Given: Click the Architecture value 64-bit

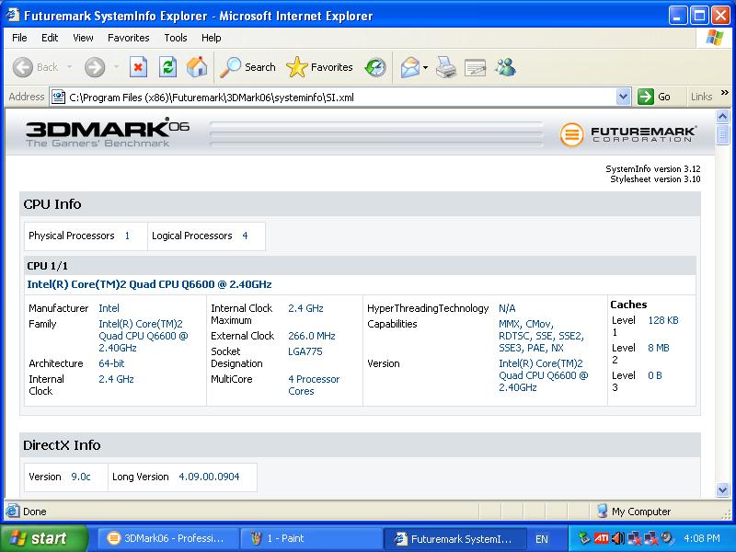Looking at the screenshot, I should coord(111,363).
